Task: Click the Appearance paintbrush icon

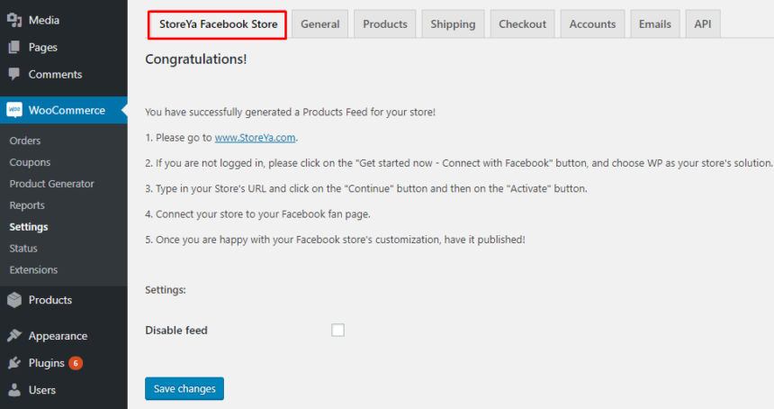Action: coord(14,336)
